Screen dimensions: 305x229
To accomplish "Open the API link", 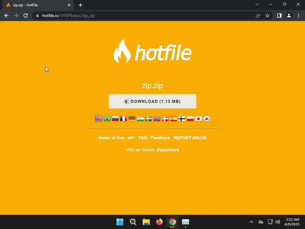I will click(131, 138).
